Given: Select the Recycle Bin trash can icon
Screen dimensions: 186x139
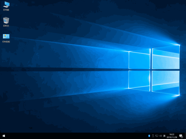Looking at the screenshot, I should (6, 20).
